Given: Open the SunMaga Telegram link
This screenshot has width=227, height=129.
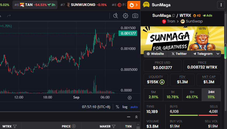Looking at the screenshot, I should [203, 54].
